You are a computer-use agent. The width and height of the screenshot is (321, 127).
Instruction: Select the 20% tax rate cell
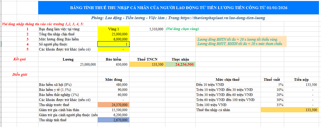click(272, 95)
